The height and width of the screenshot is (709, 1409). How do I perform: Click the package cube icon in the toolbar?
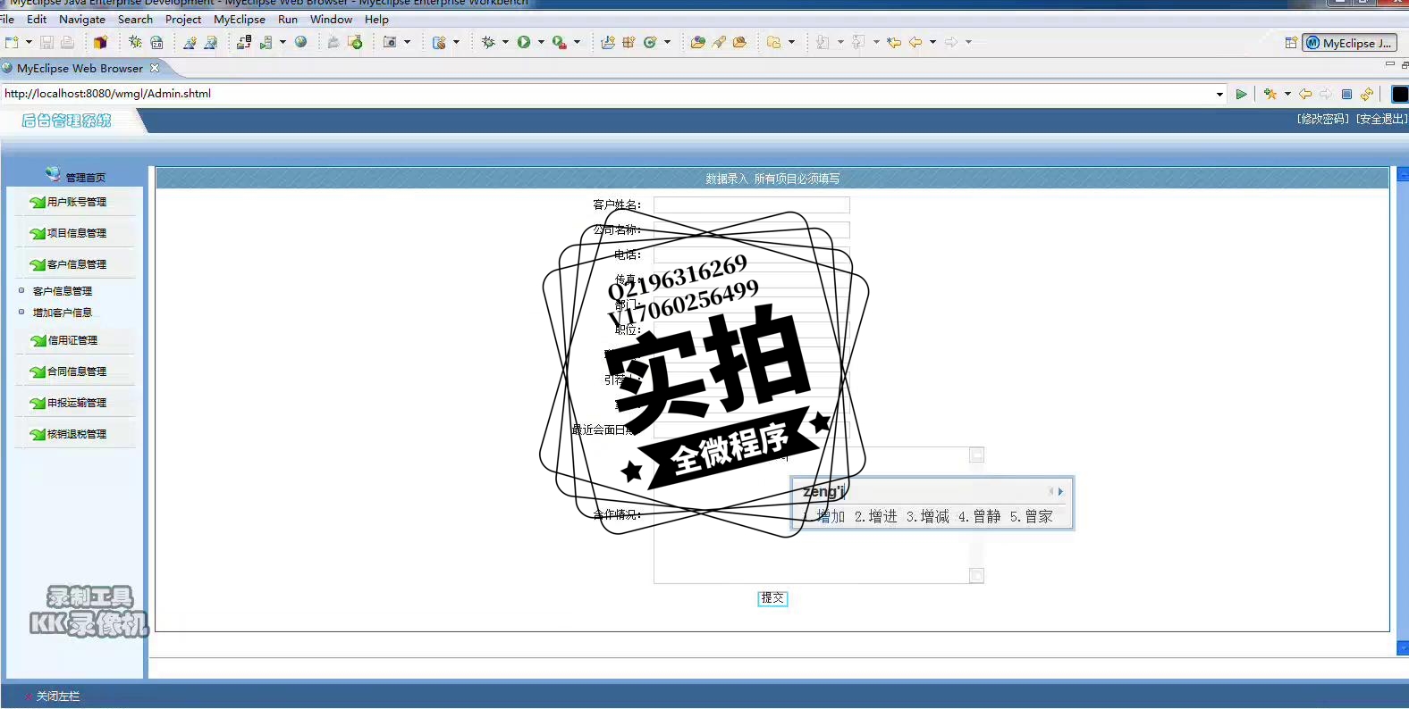[100, 42]
